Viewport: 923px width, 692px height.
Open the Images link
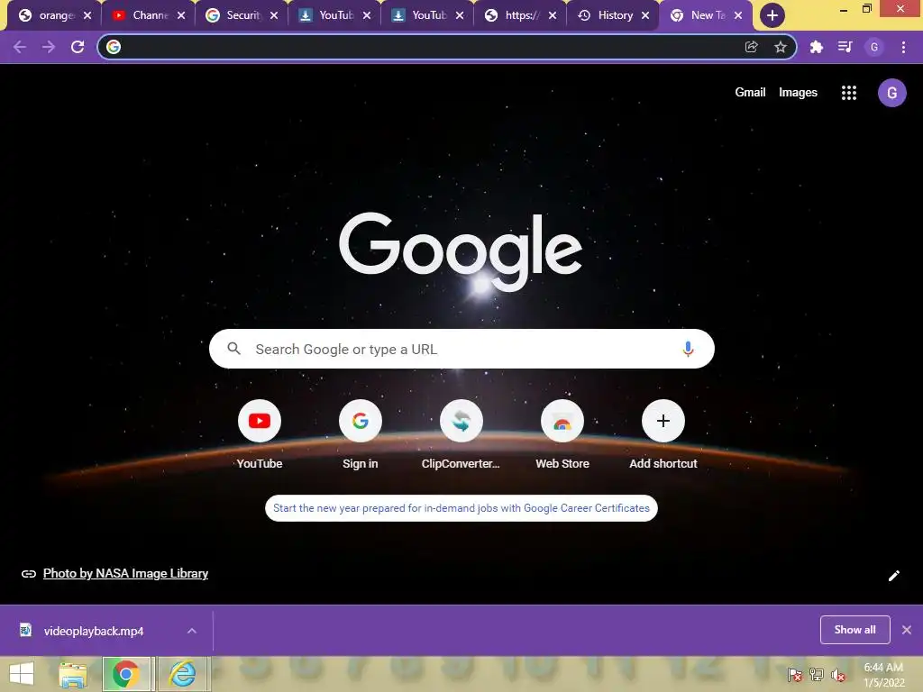(798, 93)
